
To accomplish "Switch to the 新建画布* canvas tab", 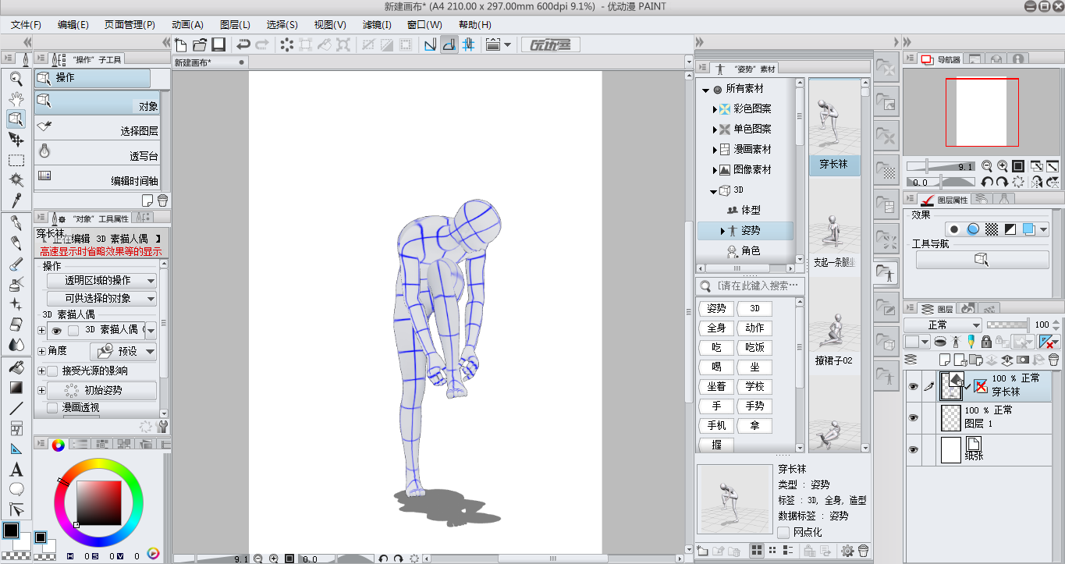I will [x=209, y=62].
